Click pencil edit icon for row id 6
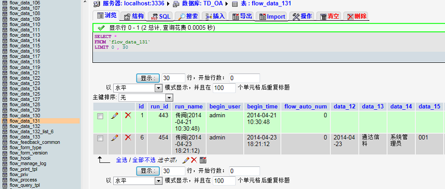 115,138
